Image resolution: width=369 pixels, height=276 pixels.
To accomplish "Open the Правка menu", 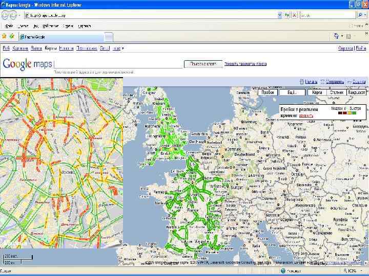I will [x=23, y=26].
